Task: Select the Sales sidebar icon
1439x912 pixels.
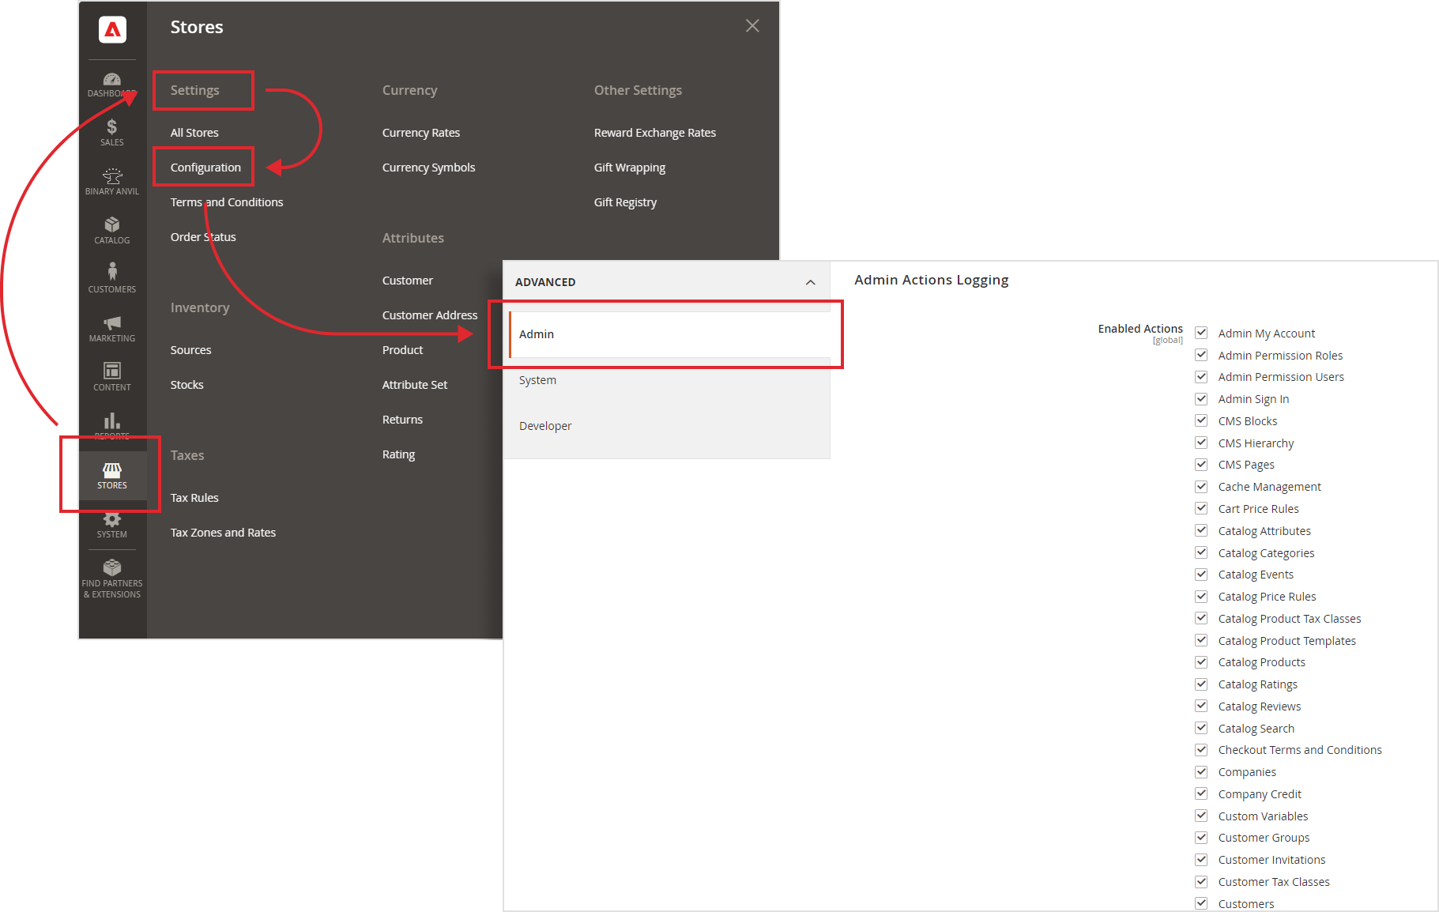Action: click(111, 131)
